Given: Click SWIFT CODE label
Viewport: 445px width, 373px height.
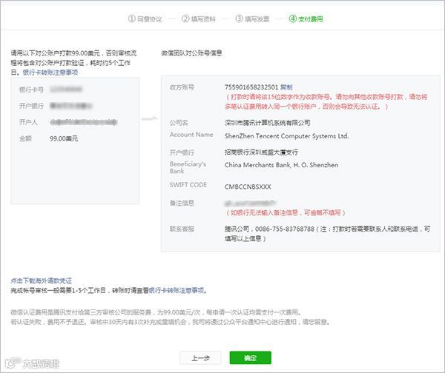Looking at the screenshot, I should click(188, 185).
